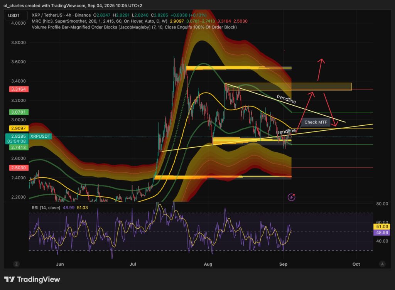Click the RSI (14, close) pane label

pos(46,207)
